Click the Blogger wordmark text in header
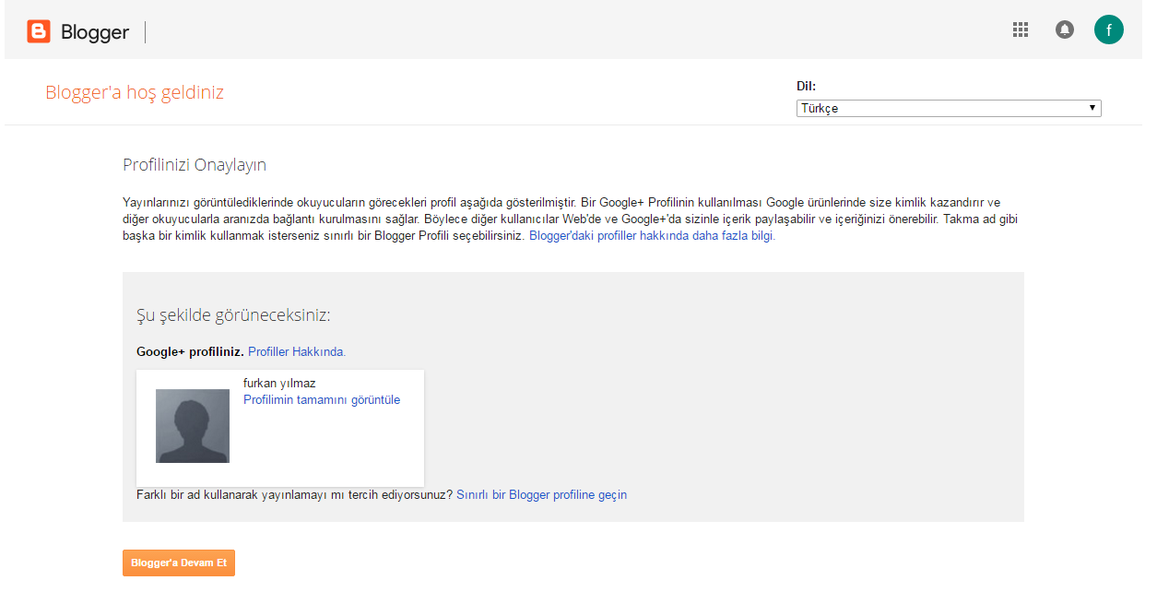The width and height of the screenshot is (1157, 616). click(95, 32)
